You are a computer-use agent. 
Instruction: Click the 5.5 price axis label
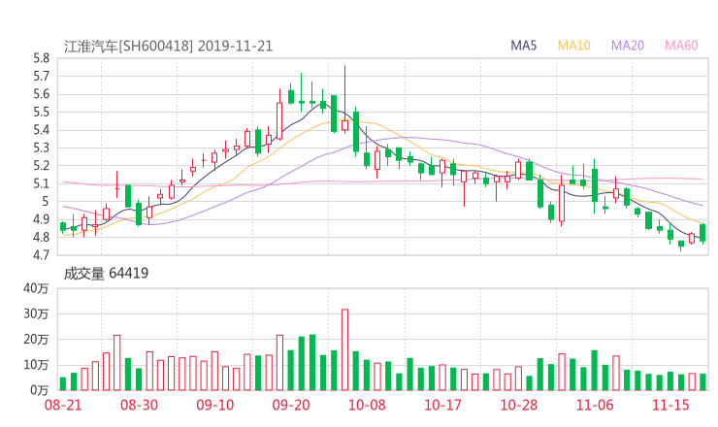(x=41, y=113)
